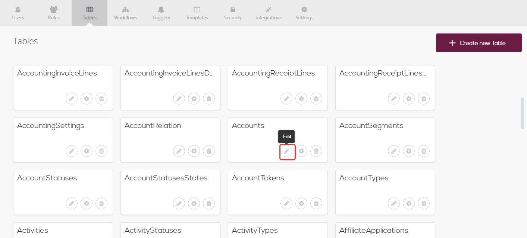Edit the AccountRelation table
527x238 pixels.
tap(179, 151)
